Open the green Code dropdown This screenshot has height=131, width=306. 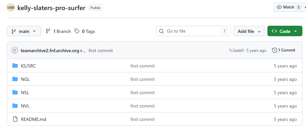click(285, 31)
